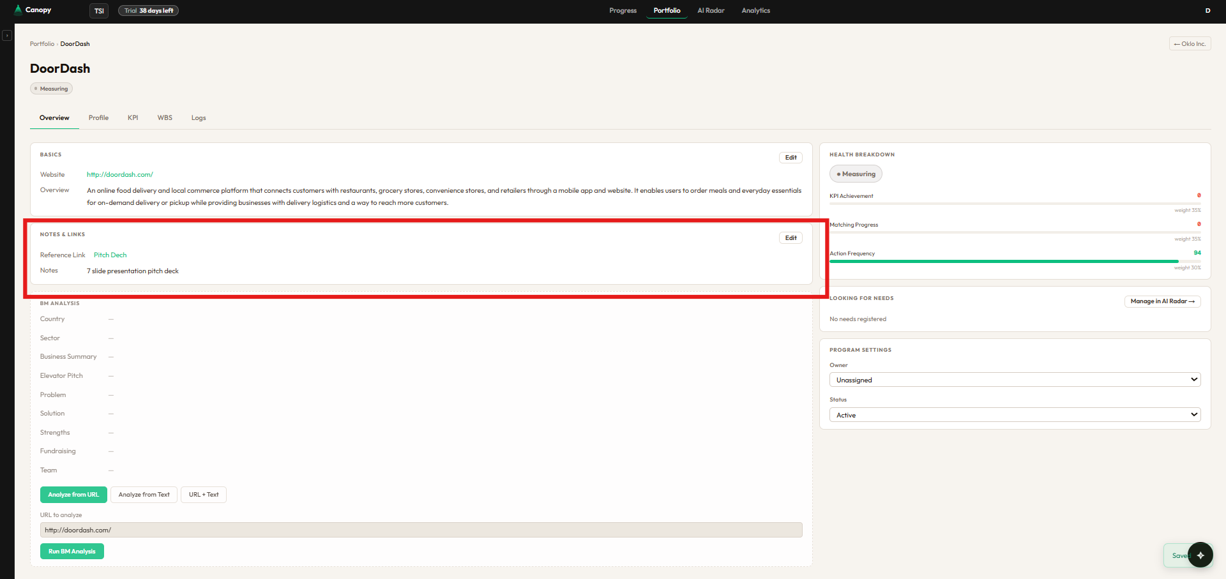Image resolution: width=1226 pixels, height=579 pixels.
Task: View the Logs tab
Action: point(199,118)
